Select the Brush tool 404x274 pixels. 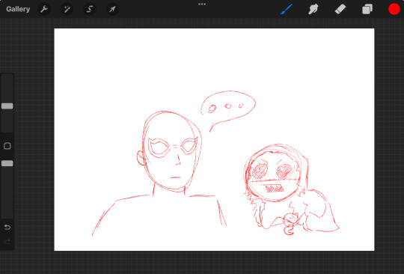(x=287, y=9)
